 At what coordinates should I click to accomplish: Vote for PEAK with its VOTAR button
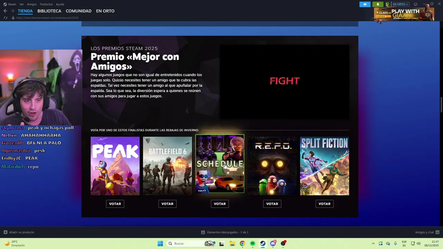pyautogui.click(x=115, y=204)
